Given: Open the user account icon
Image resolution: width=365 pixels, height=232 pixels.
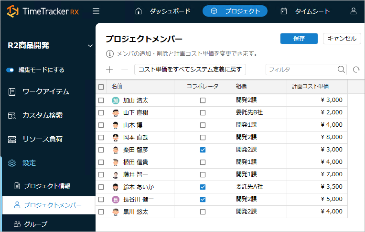Looking at the screenshot, I should (354, 11).
